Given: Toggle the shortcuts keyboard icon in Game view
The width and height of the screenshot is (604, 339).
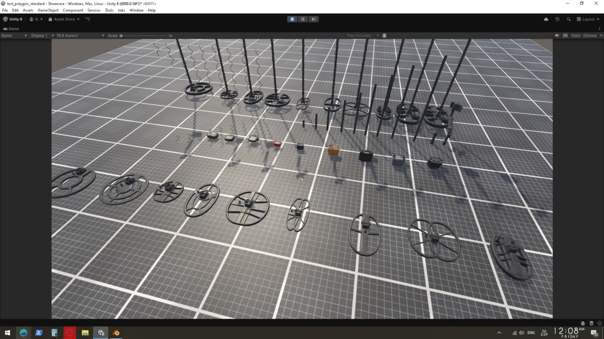Looking at the screenshot, I should click(x=565, y=36).
